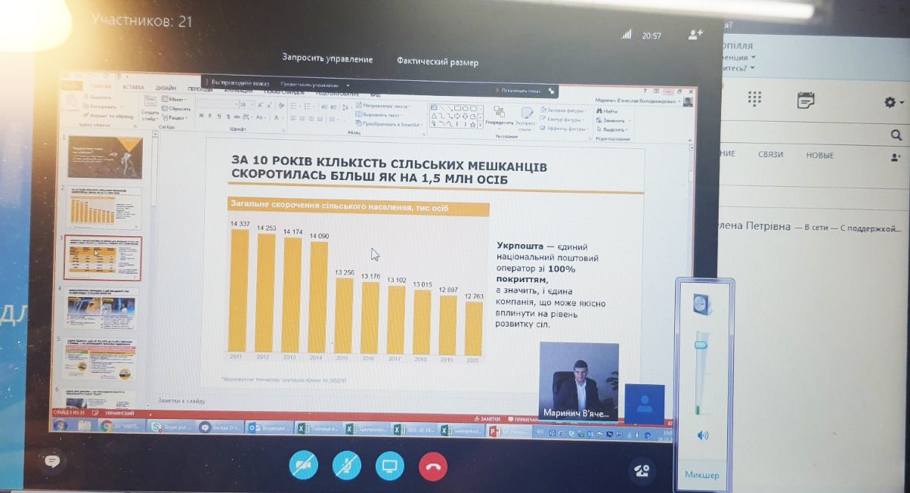Click the network signal strength icon
The height and width of the screenshot is (493, 910).
click(625, 35)
